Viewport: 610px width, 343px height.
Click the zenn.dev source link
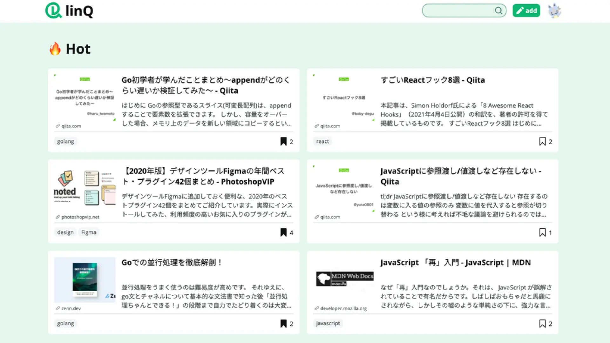68,308
